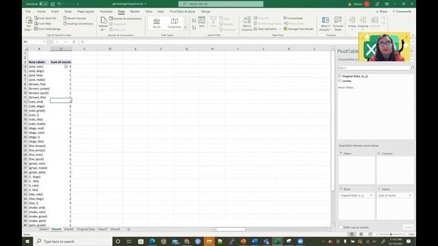Click From Table/Range icon
The height and width of the screenshot is (246, 438).
click(36, 29)
